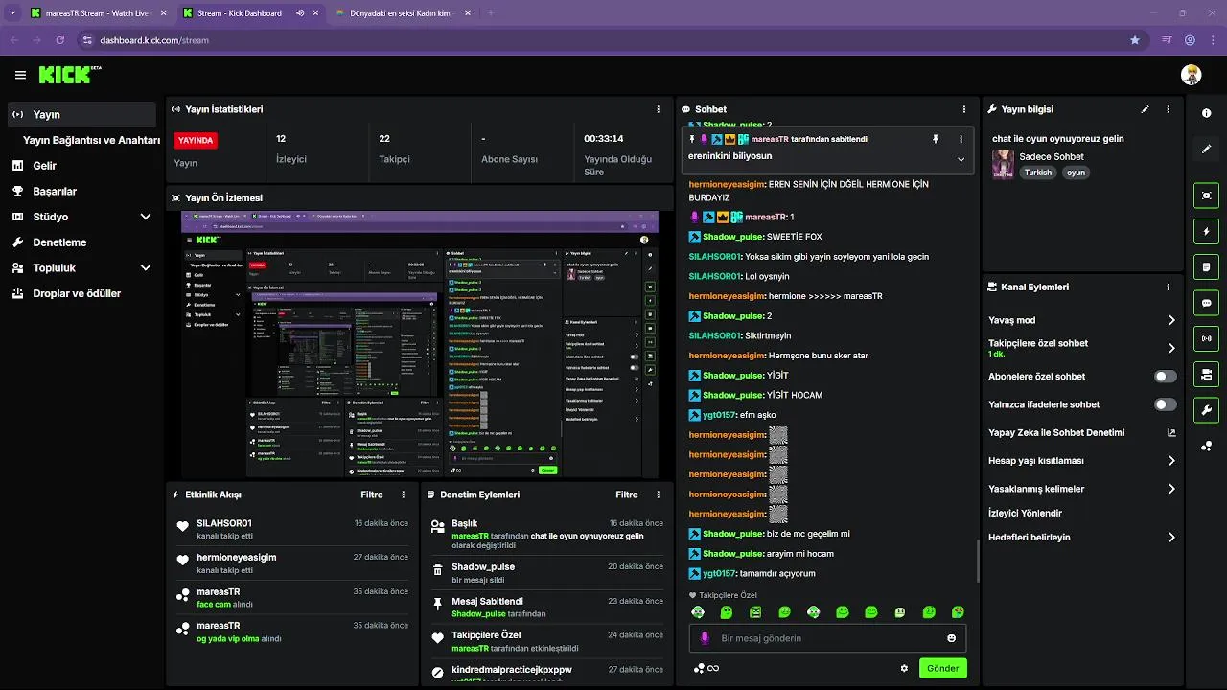Bookmark this page with the star icon
The image size is (1227, 690).
point(1135,40)
